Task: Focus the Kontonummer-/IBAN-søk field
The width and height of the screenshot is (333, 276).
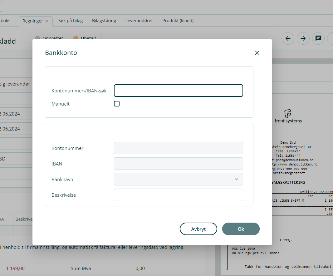Action: (178, 91)
